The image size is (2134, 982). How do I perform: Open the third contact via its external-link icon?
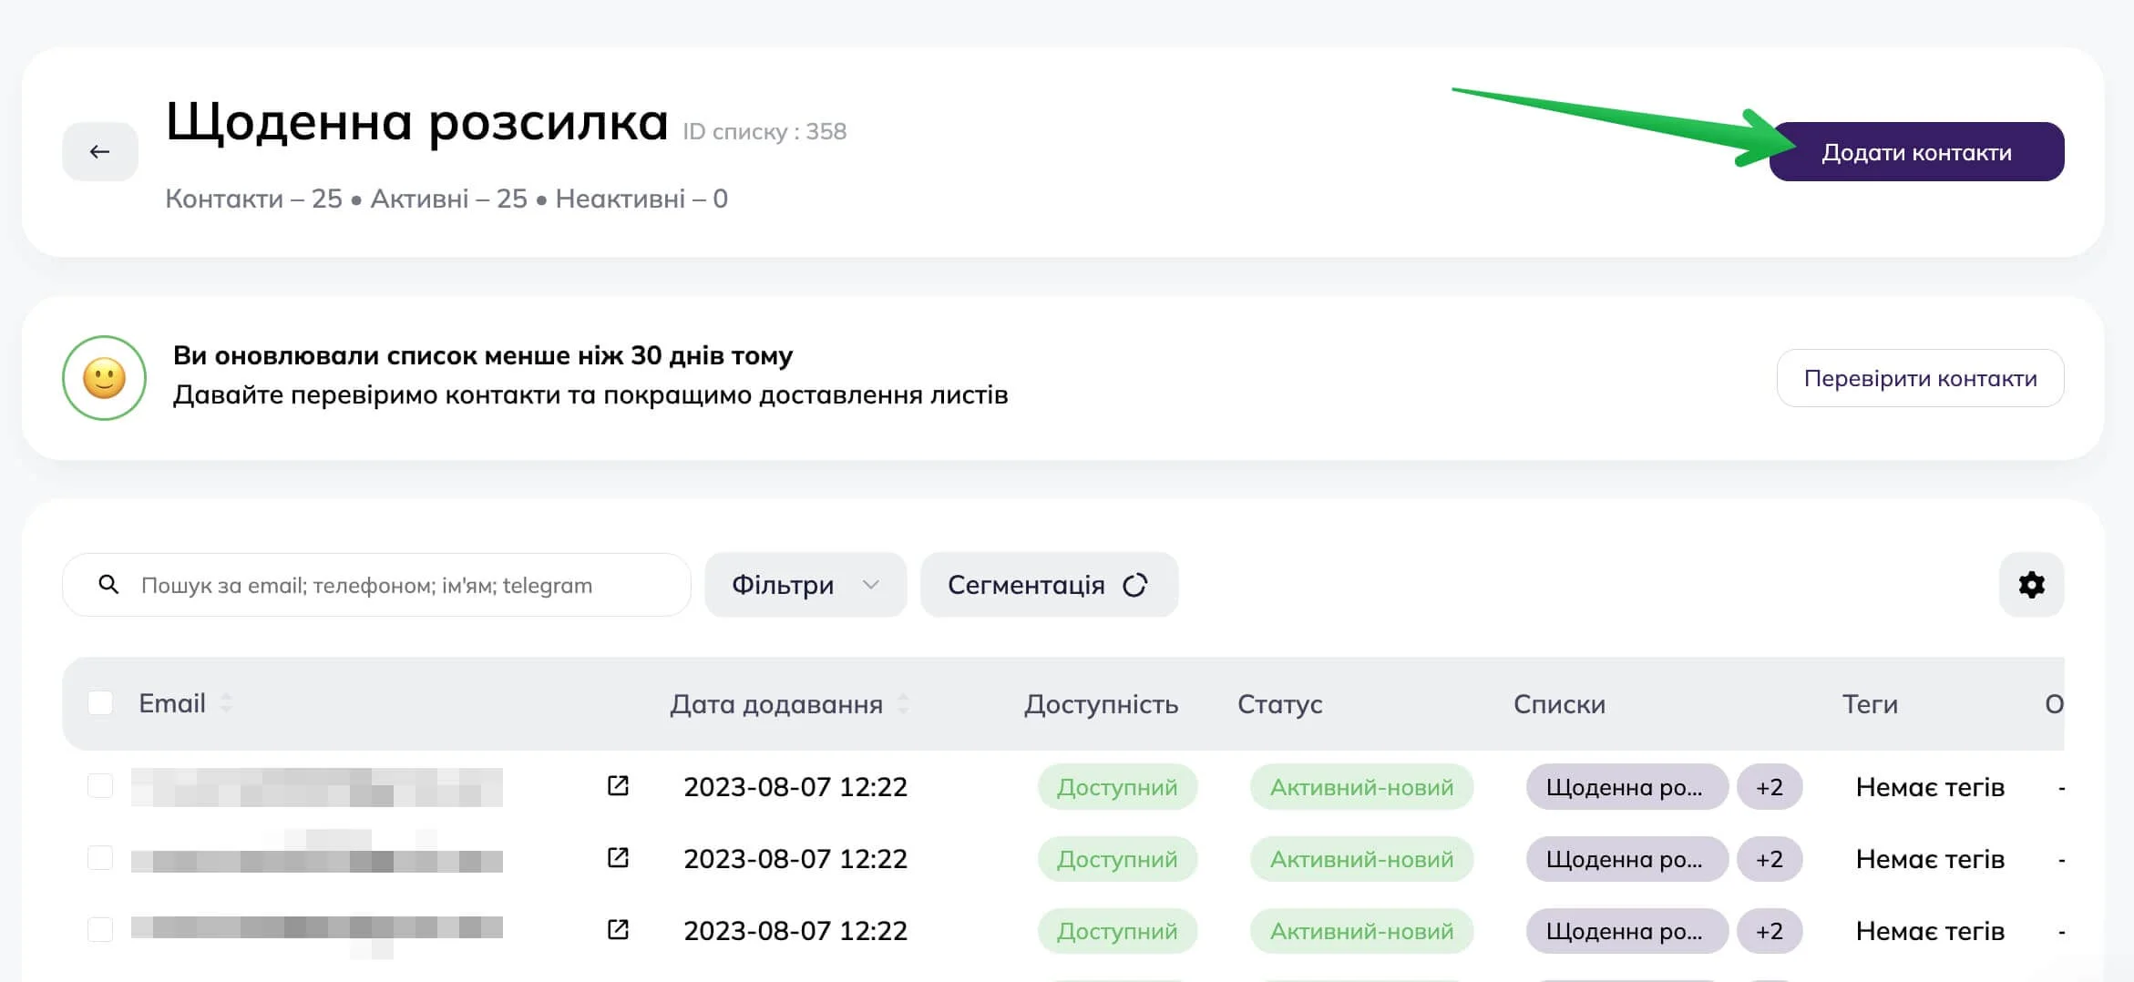pos(618,929)
